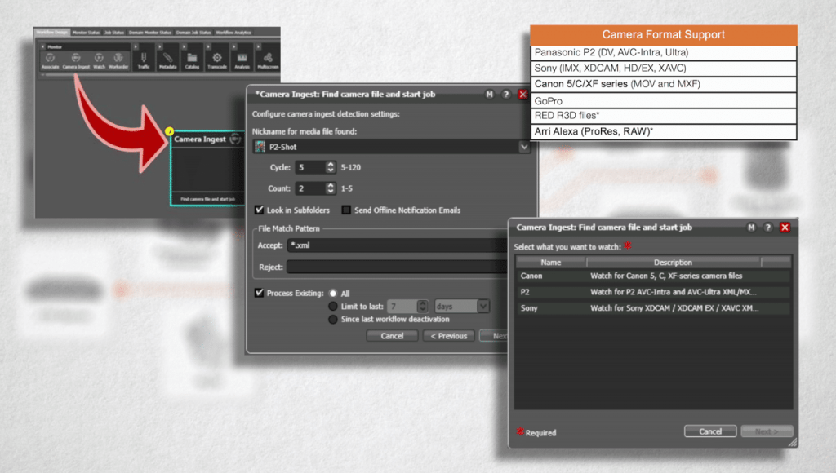836x473 pixels.
Task: Check Send Offline Notification Emails
Action: (x=346, y=210)
